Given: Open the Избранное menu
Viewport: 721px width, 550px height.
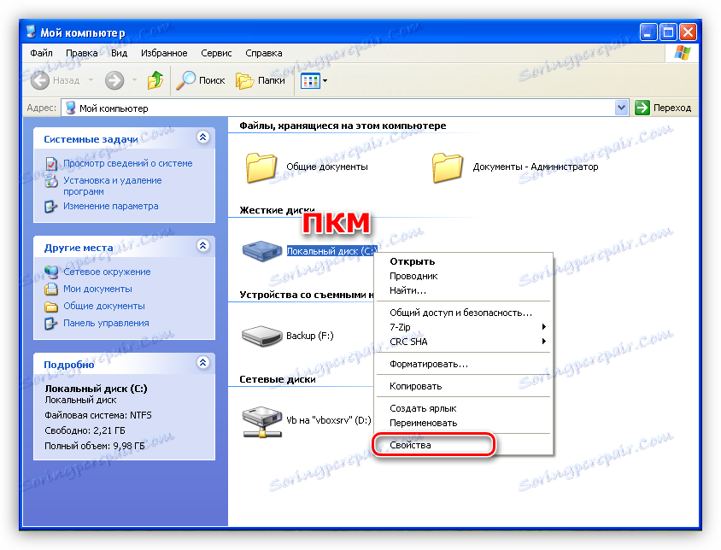Looking at the screenshot, I should coord(164,53).
